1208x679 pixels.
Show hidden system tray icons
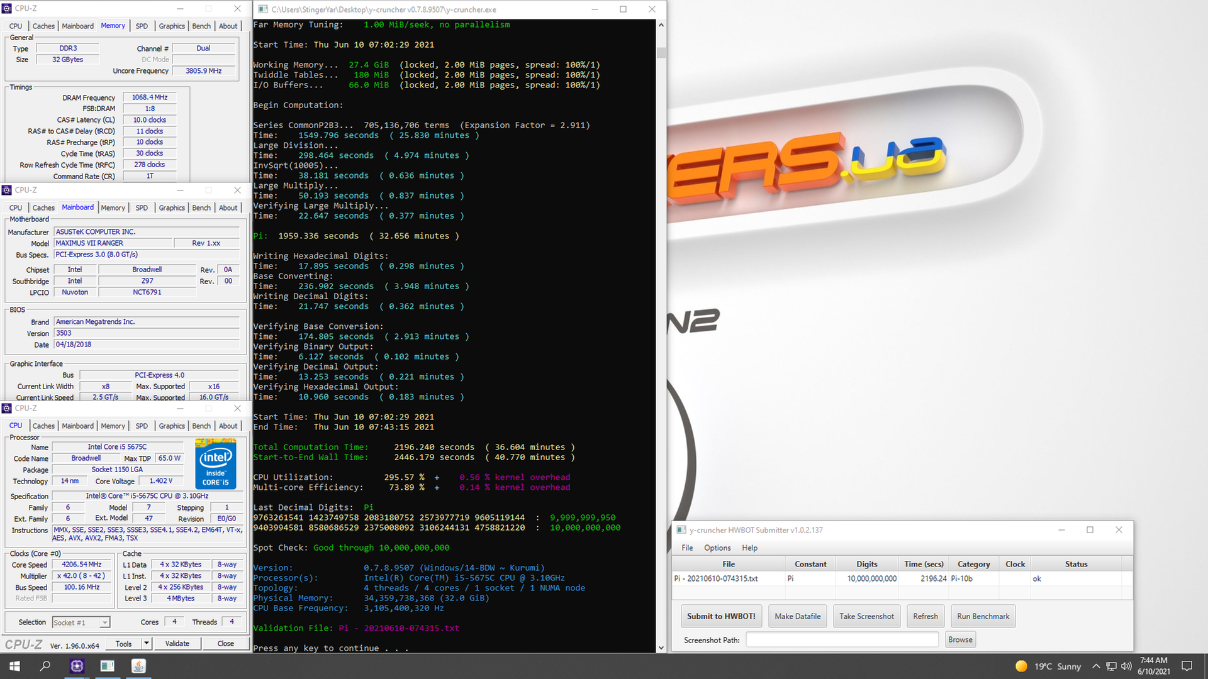click(1096, 666)
